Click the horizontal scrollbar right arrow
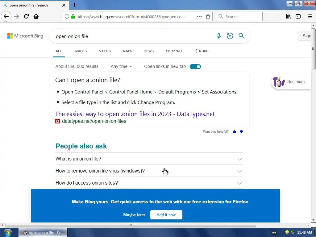316x237 pixels. coord(308,225)
